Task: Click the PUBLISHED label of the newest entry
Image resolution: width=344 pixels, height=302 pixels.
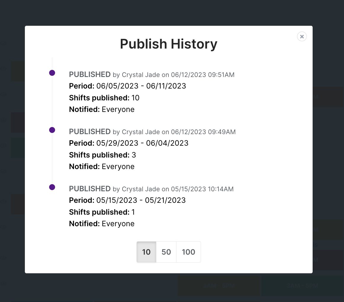Action: point(89,75)
